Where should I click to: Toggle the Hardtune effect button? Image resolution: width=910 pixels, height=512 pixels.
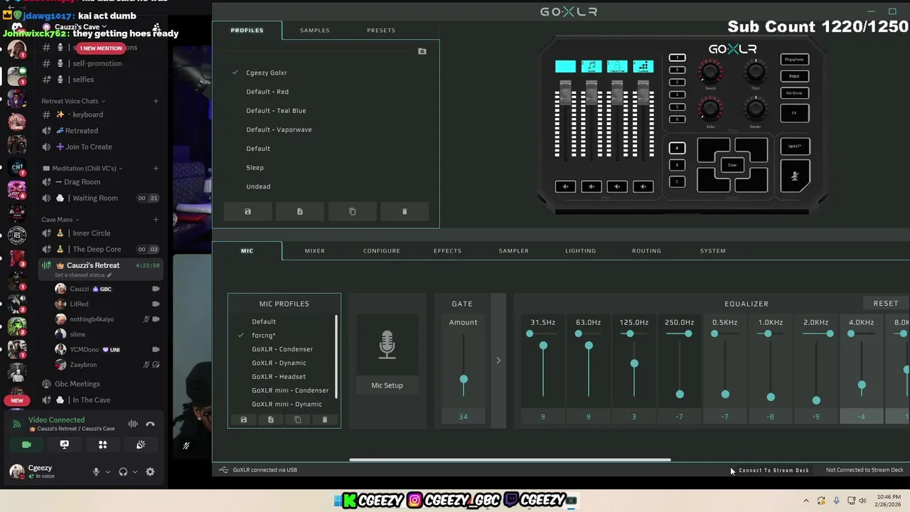pyautogui.click(x=794, y=93)
